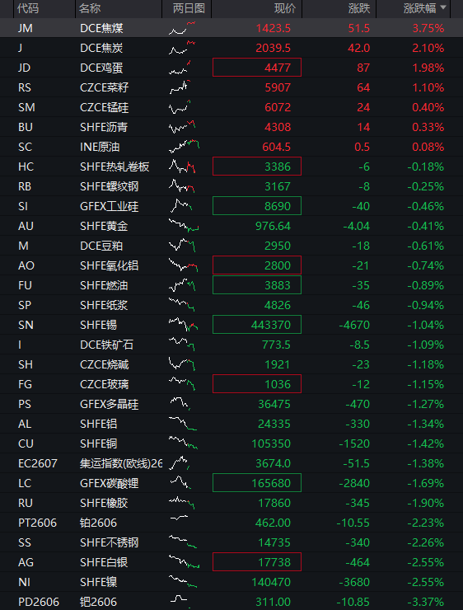This screenshot has height=610, width=463.
Task: Select the 名称 column header
Action: tap(90, 8)
